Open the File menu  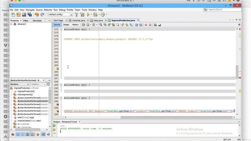click(11, 10)
